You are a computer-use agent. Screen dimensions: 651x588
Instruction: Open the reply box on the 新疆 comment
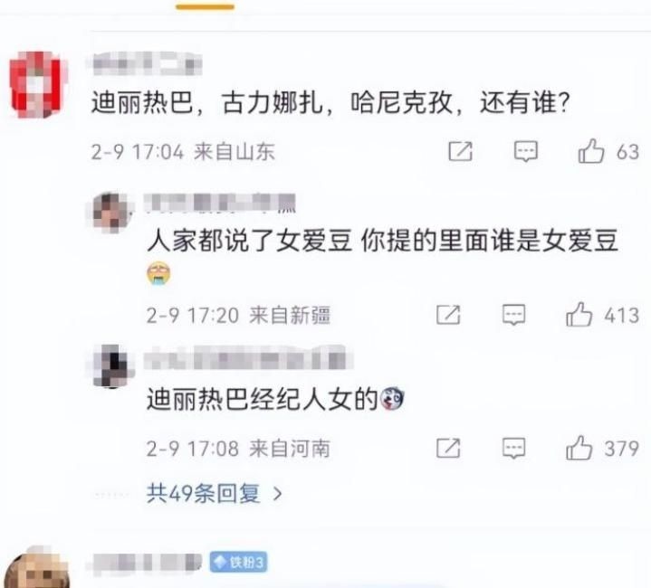[x=514, y=315]
